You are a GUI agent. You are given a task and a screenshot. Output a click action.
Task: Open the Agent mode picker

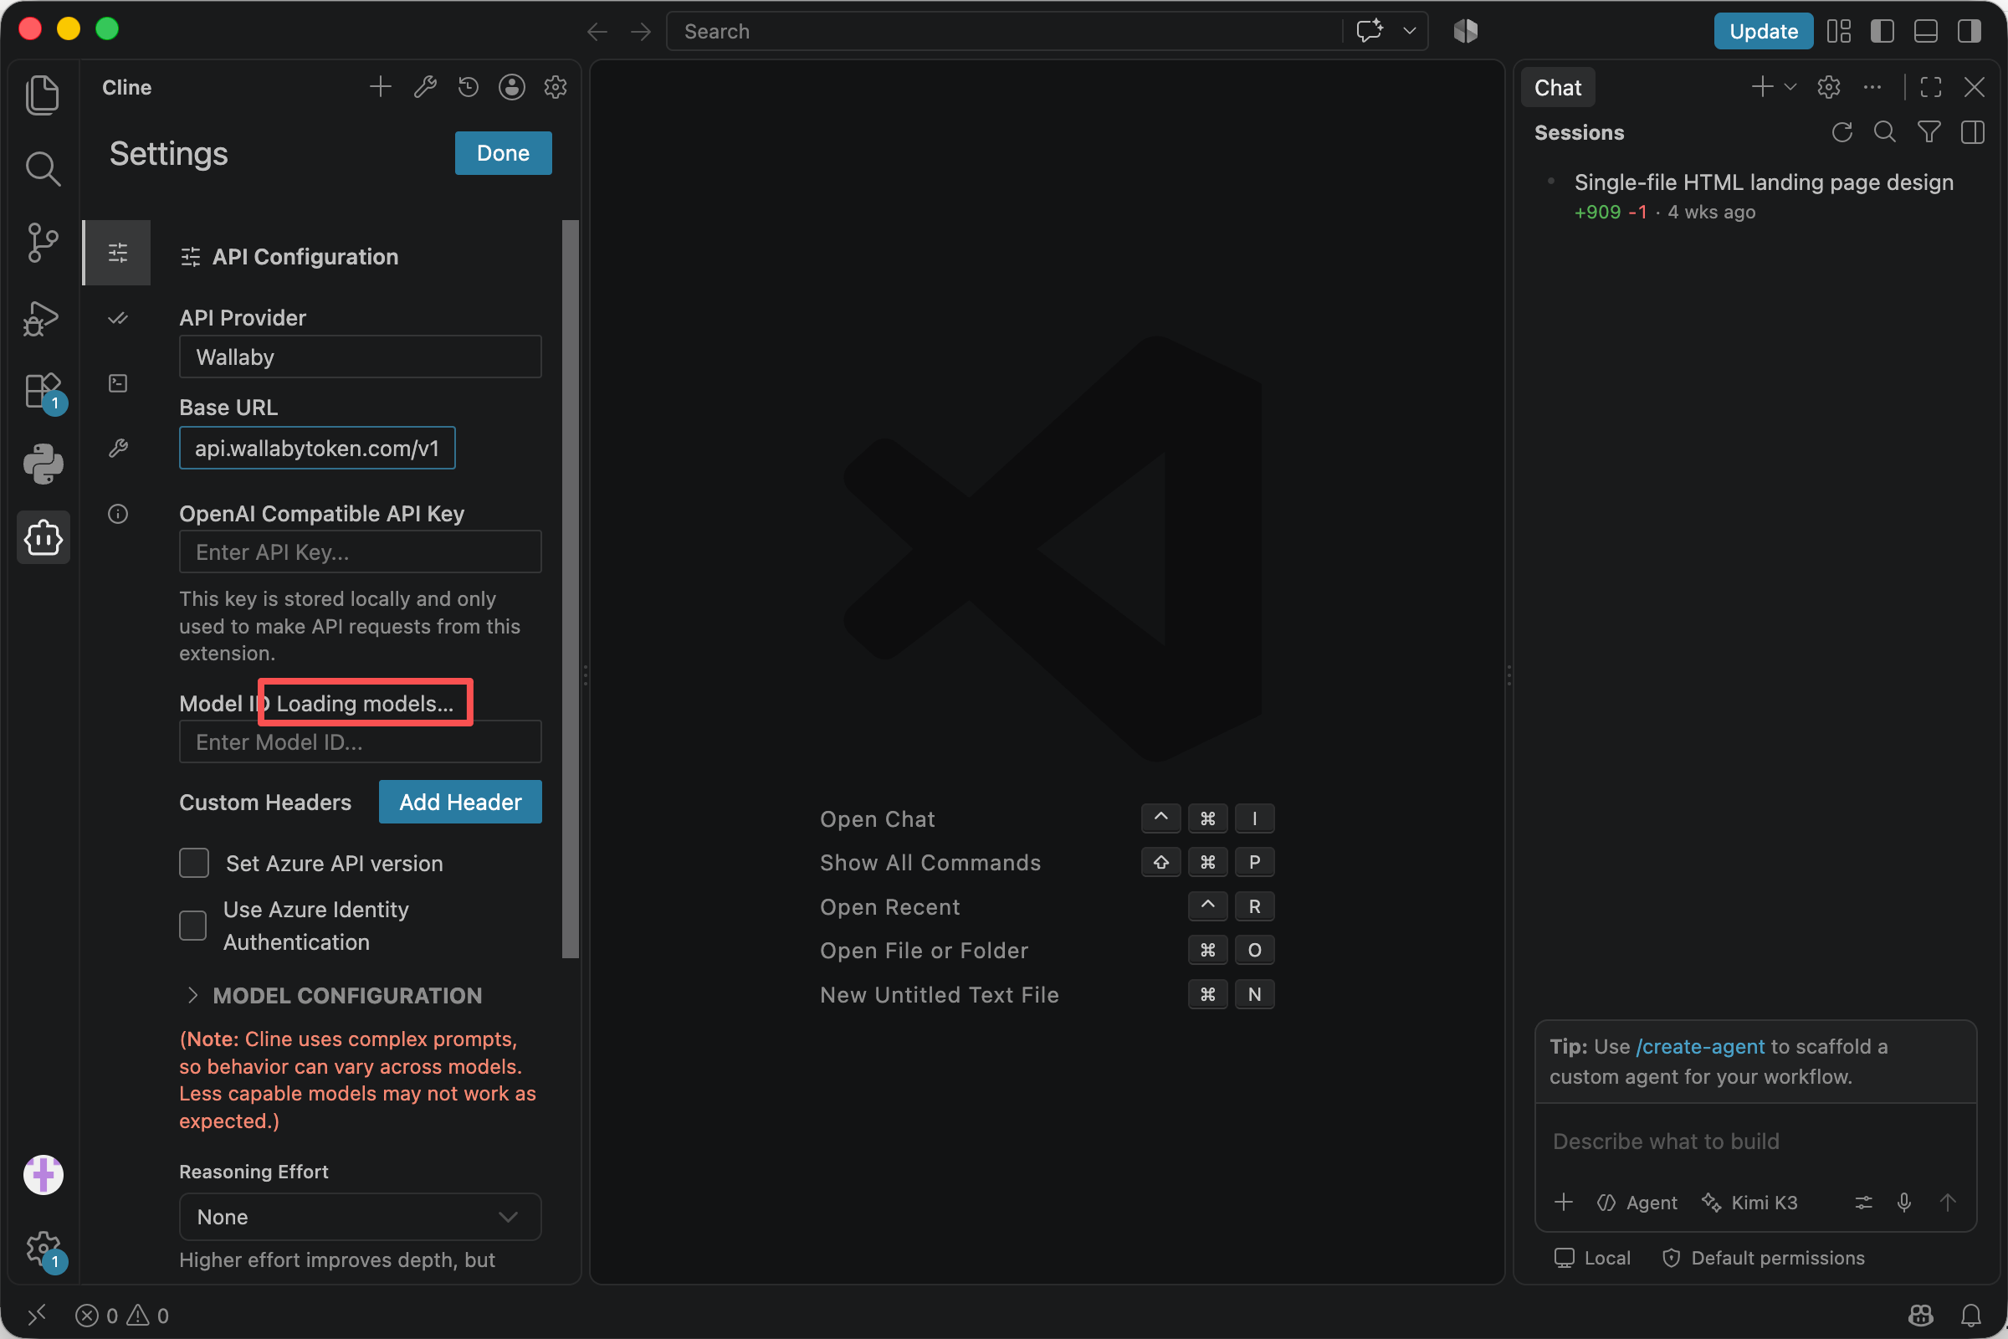(x=1637, y=1203)
